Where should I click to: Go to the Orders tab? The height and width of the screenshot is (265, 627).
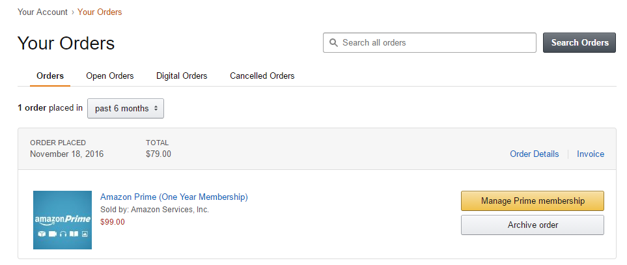point(50,76)
